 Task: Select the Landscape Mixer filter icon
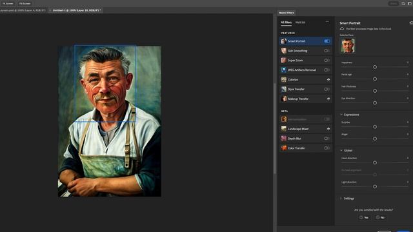click(x=284, y=129)
